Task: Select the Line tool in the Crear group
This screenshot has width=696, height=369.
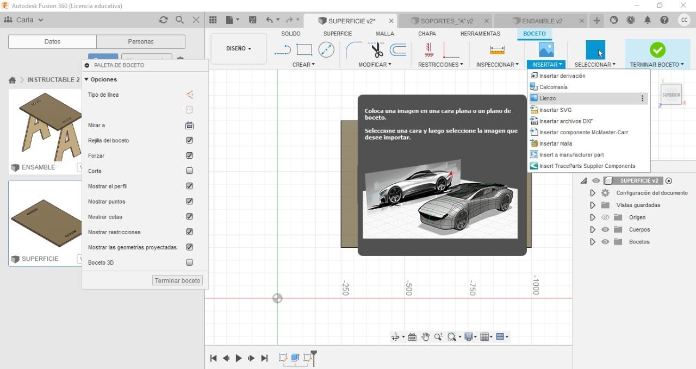Action: (x=283, y=51)
